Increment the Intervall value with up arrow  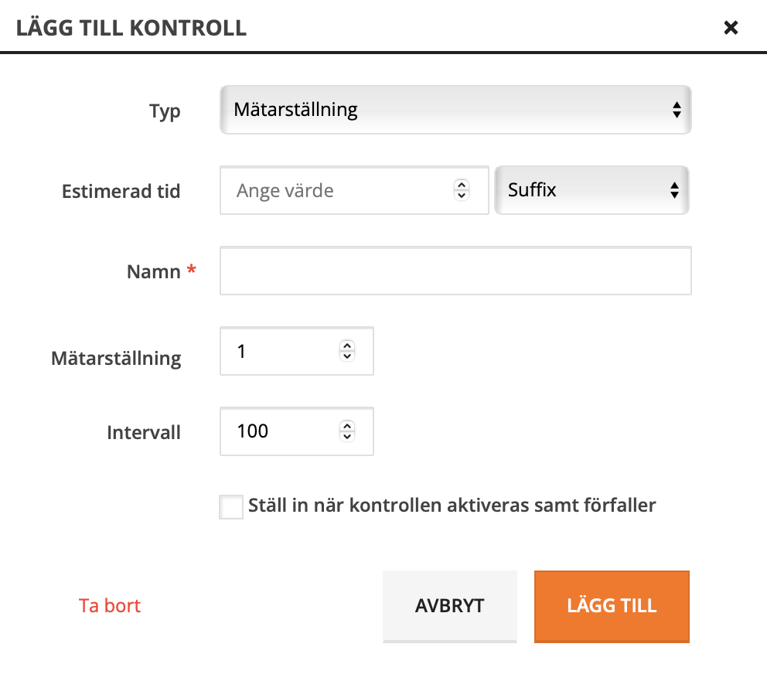[347, 426]
